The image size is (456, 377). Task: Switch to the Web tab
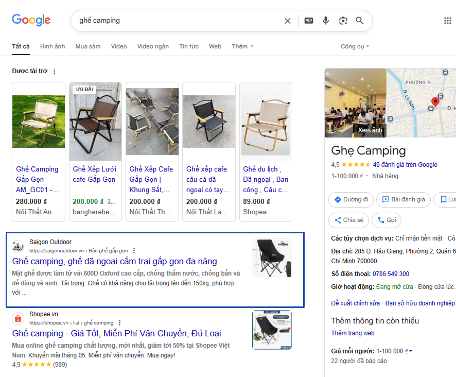[x=215, y=46]
